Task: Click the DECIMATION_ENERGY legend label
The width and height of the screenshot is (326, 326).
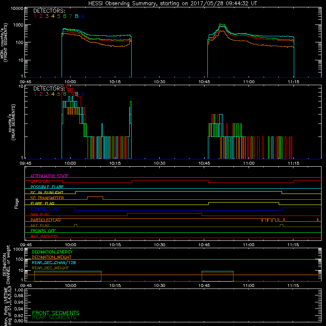Action: tap(52, 252)
